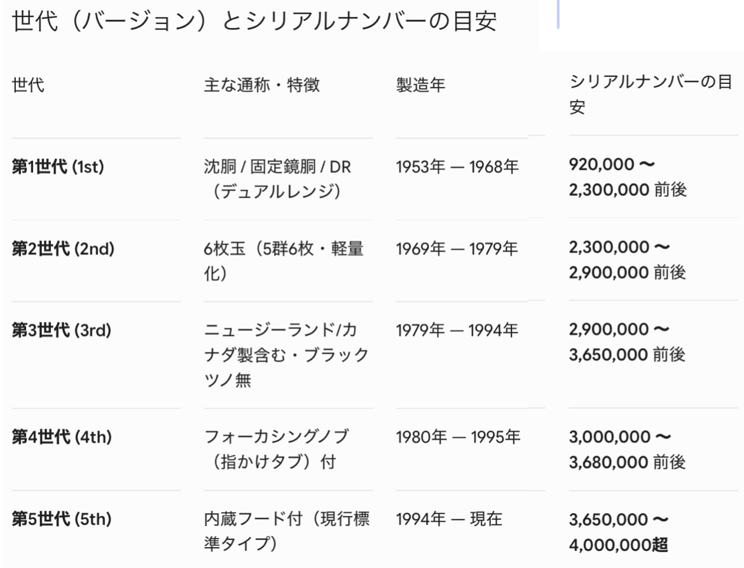
Task: Click the 第4世代 (4th) row label
Action: click(62, 436)
